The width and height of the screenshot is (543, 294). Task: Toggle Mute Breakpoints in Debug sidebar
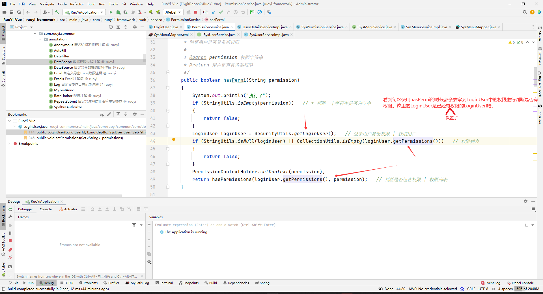tap(10, 257)
